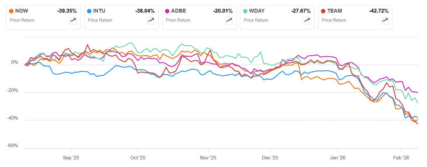Click the INTU chart trend icon
This screenshot has width=427, height=167.
151,20
